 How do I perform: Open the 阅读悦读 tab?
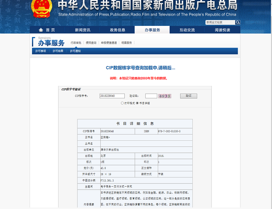(x=222, y=30)
